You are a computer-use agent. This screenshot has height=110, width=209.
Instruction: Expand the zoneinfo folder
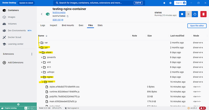(x=42, y=57)
